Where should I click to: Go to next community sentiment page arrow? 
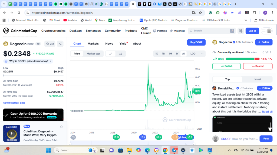(271, 52)
